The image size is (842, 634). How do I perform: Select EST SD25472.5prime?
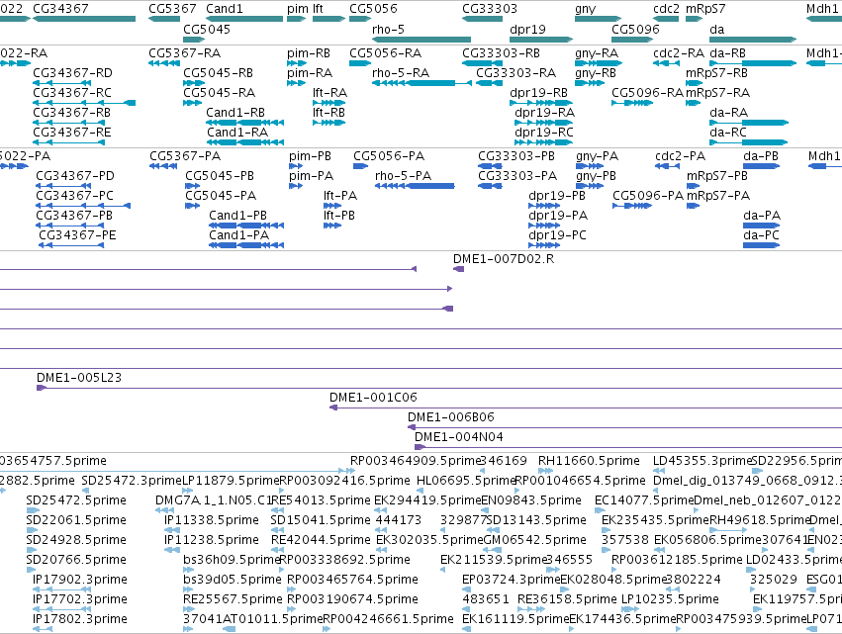point(33,510)
